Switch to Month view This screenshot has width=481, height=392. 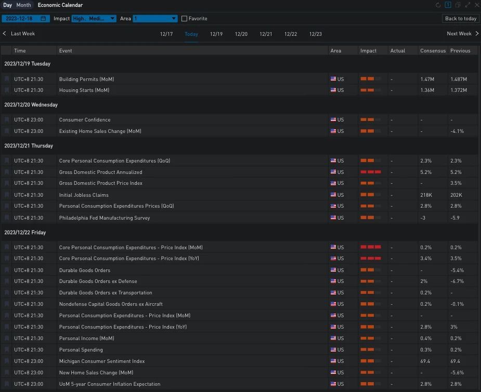(23, 5)
